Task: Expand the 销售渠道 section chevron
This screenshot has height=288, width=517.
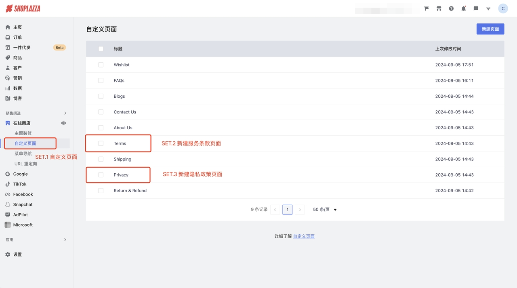Action: point(65,114)
